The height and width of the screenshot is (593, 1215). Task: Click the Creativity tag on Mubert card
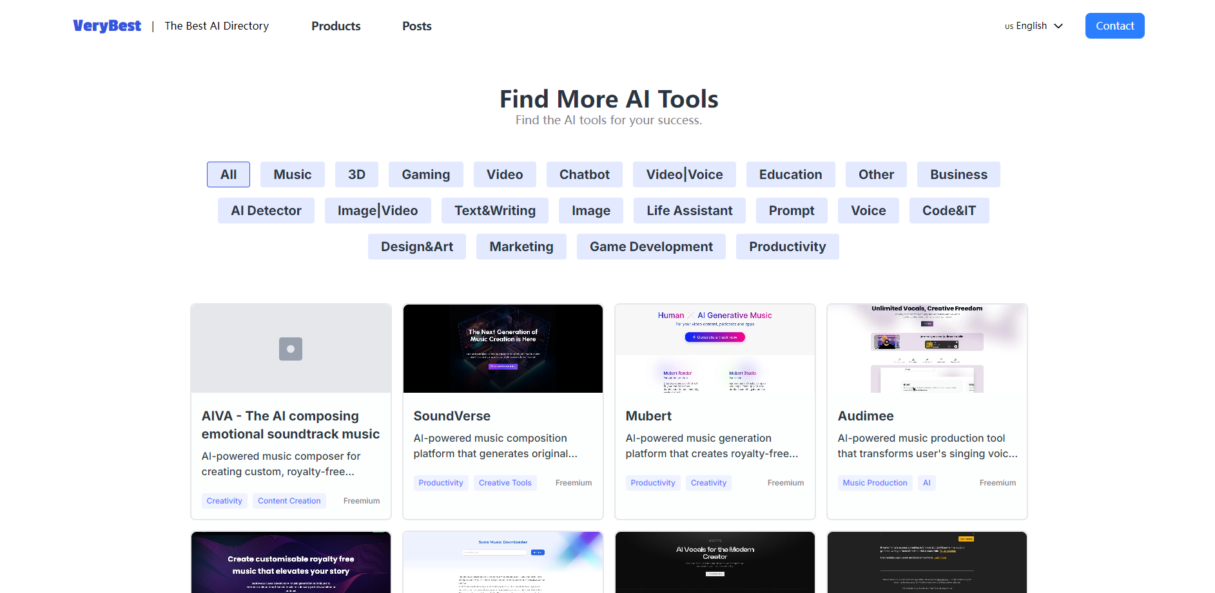pos(708,483)
